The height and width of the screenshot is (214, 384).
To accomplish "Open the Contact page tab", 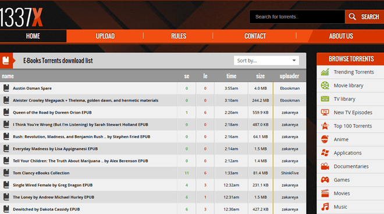I will pos(255,36).
